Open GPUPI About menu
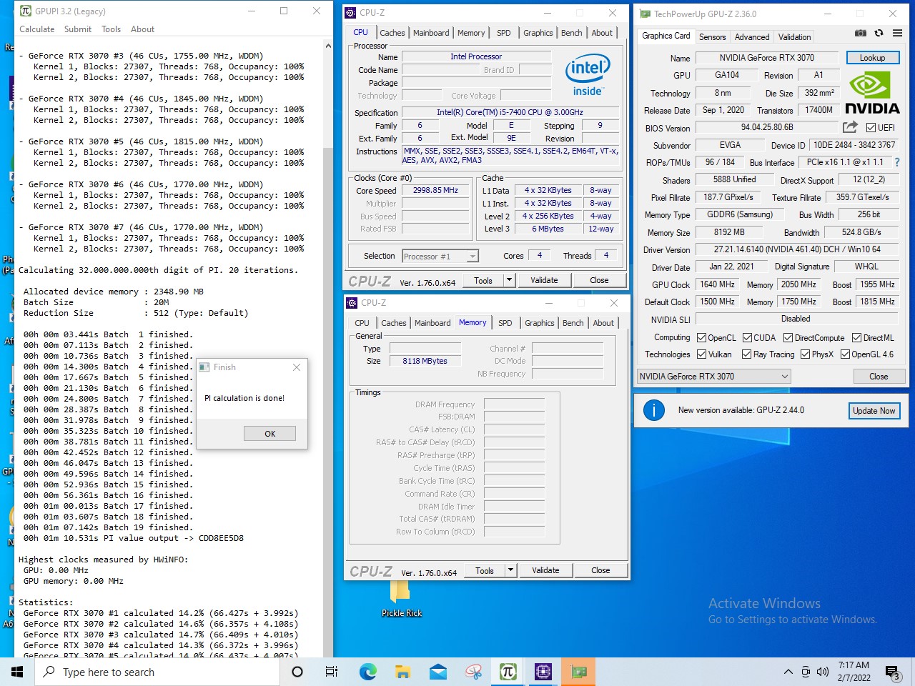Screen dimensions: 915x686 142,29
